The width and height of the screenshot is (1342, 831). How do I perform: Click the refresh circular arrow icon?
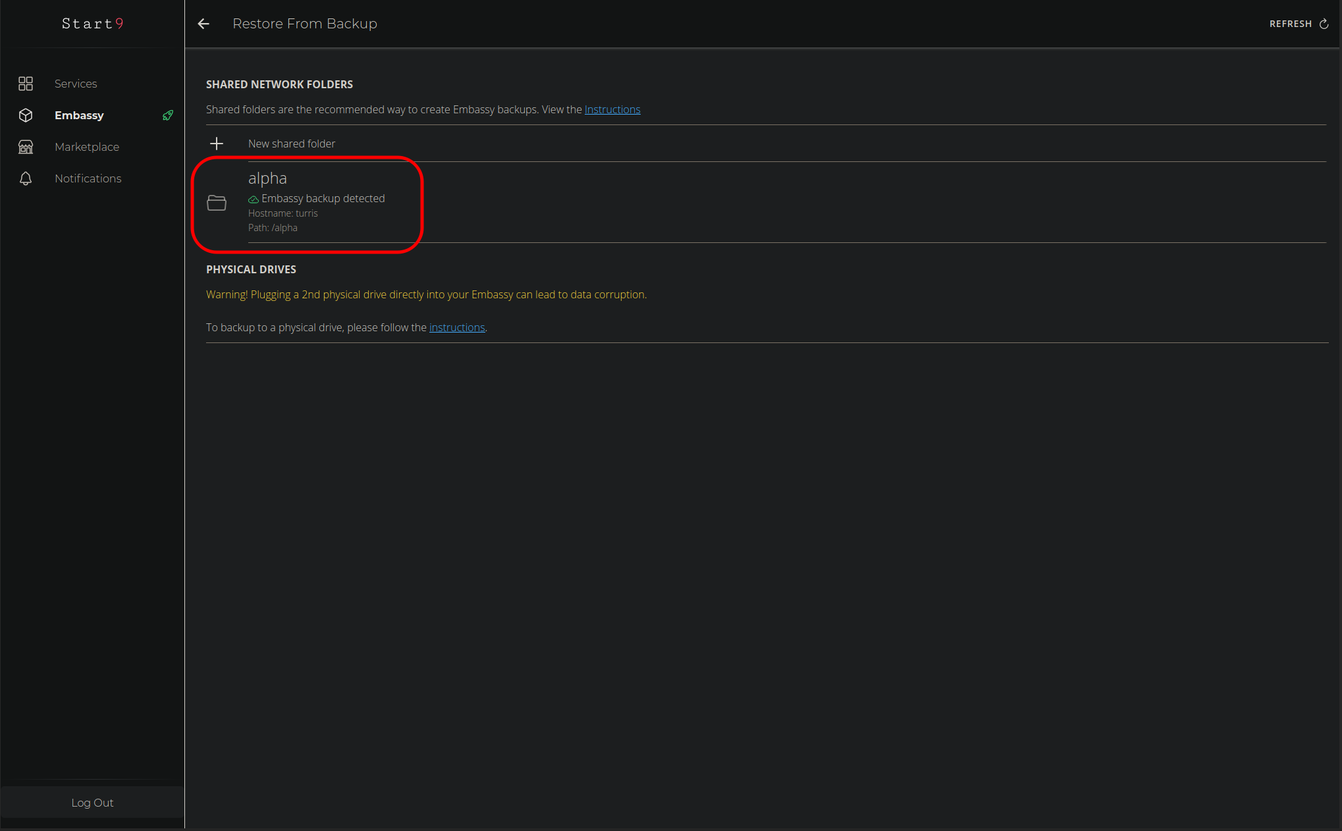pyautogui.click(x=1324, y=24)
